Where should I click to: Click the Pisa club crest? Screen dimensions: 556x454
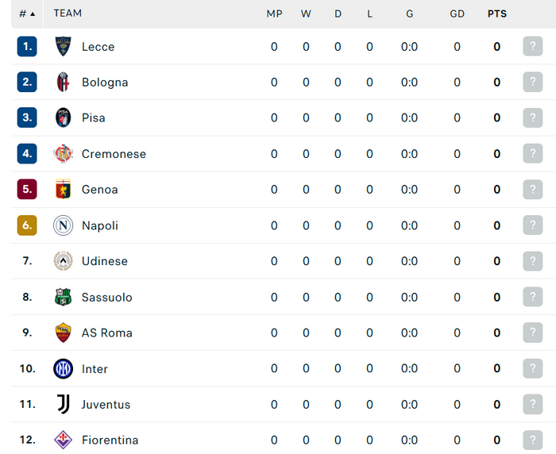63,117
